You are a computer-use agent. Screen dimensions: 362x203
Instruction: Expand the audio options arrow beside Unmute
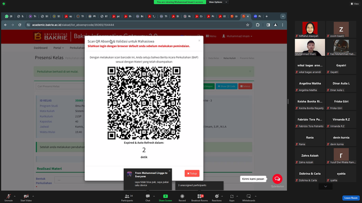click(15, 196)
